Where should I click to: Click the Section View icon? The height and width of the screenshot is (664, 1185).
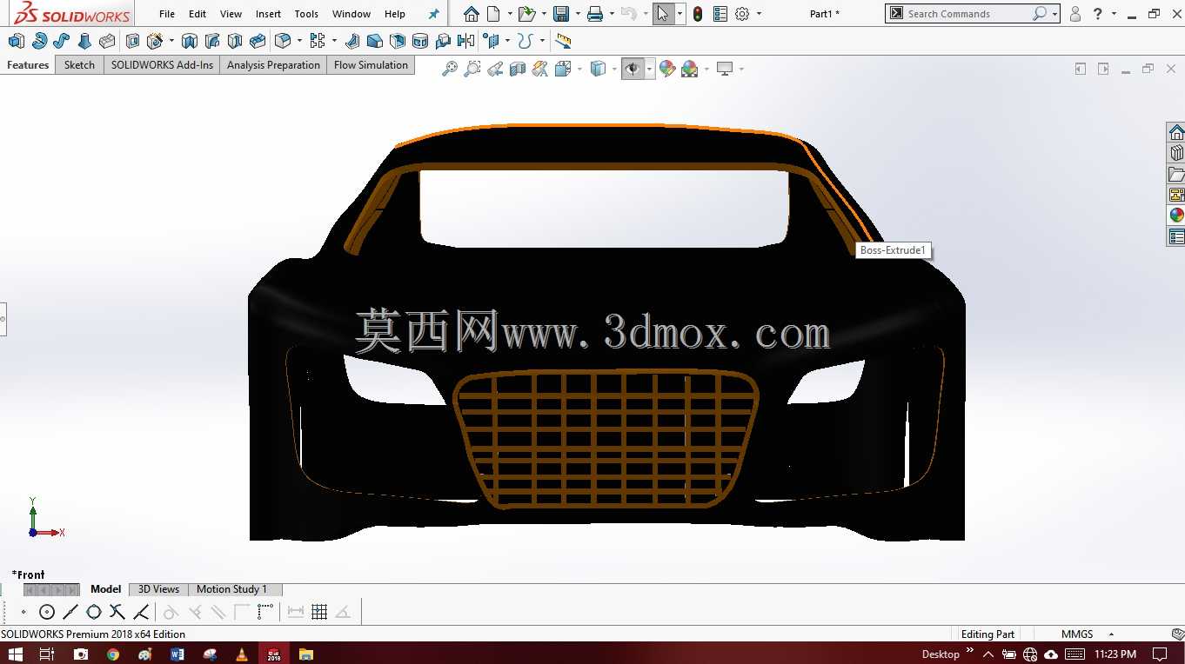point(518,69)
